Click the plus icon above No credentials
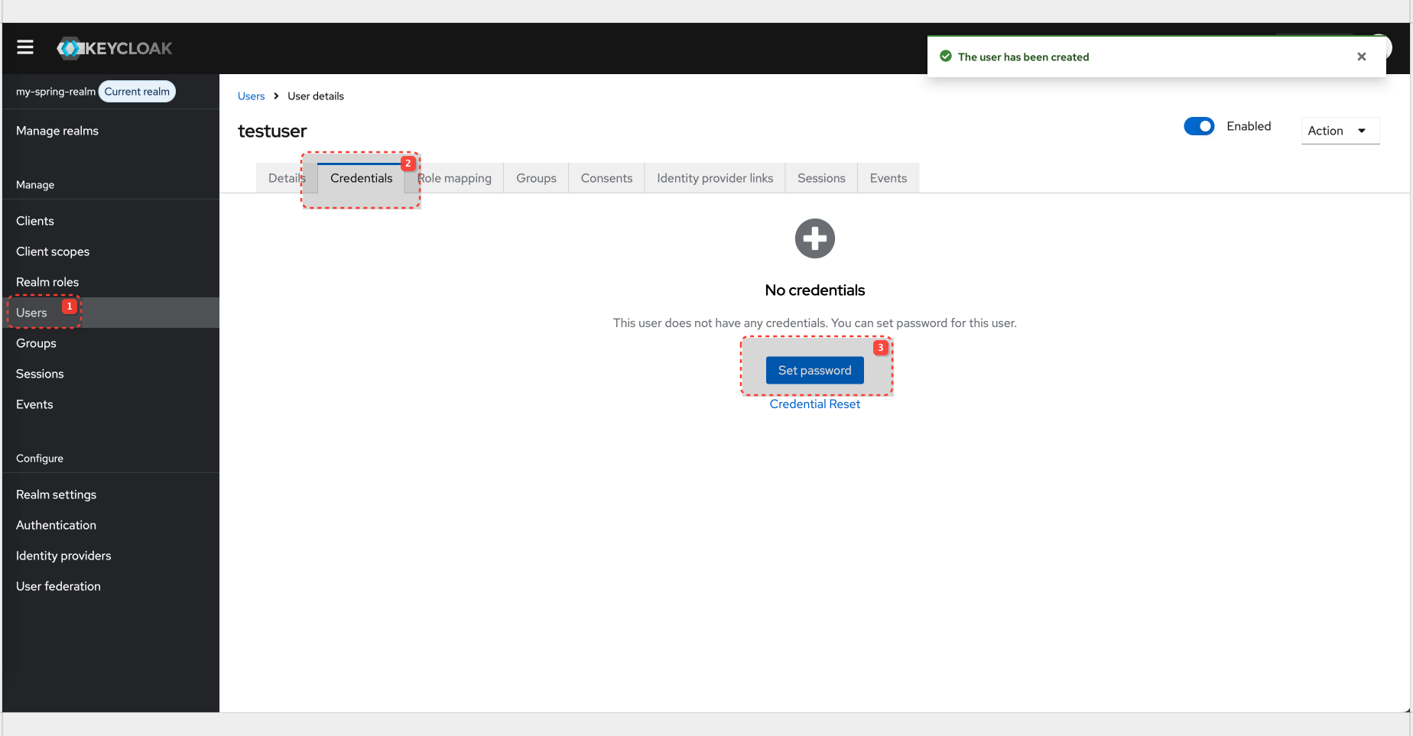The image size is (1413, 736). (814, 238)
